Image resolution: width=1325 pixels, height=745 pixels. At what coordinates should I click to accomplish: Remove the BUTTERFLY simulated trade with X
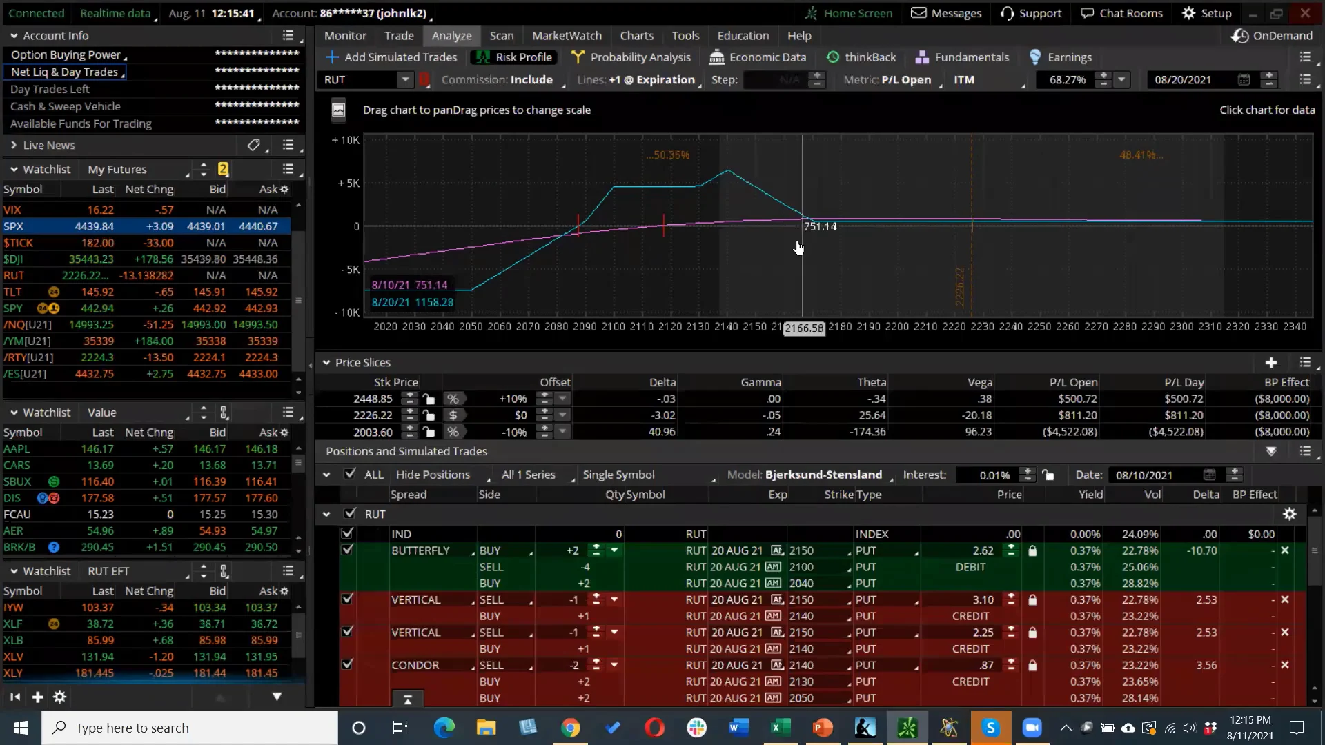pyautogui.click(x=1285, y=550)
